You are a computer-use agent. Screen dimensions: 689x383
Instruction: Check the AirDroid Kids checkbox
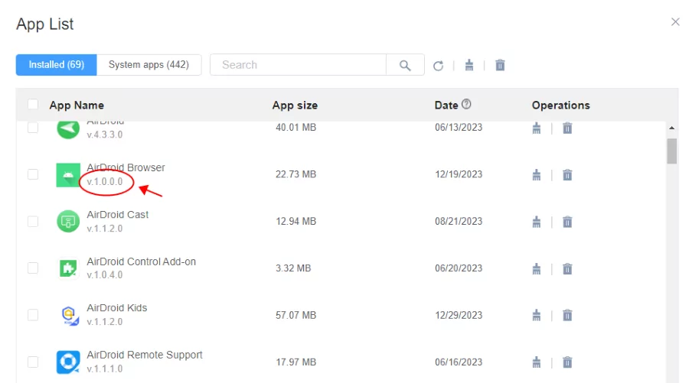[x=33, y=315]
